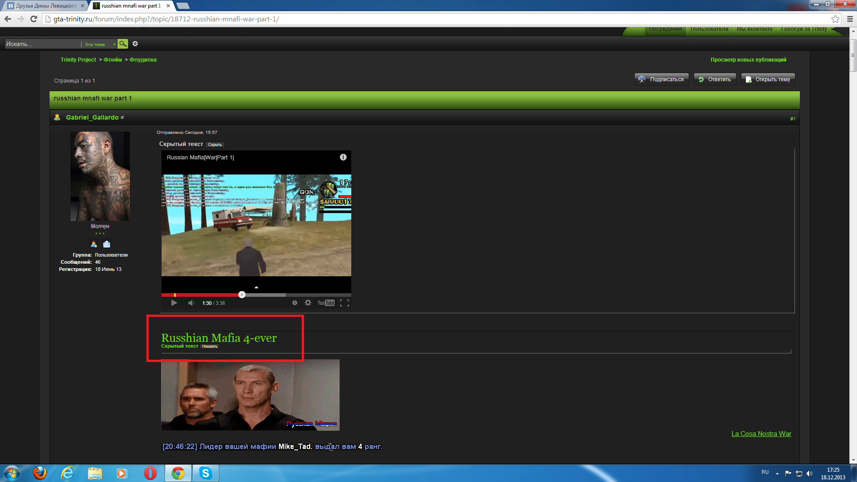Open the 'Эта тема' search scope dropdown

pyautogui.click(x=99, y=44)
